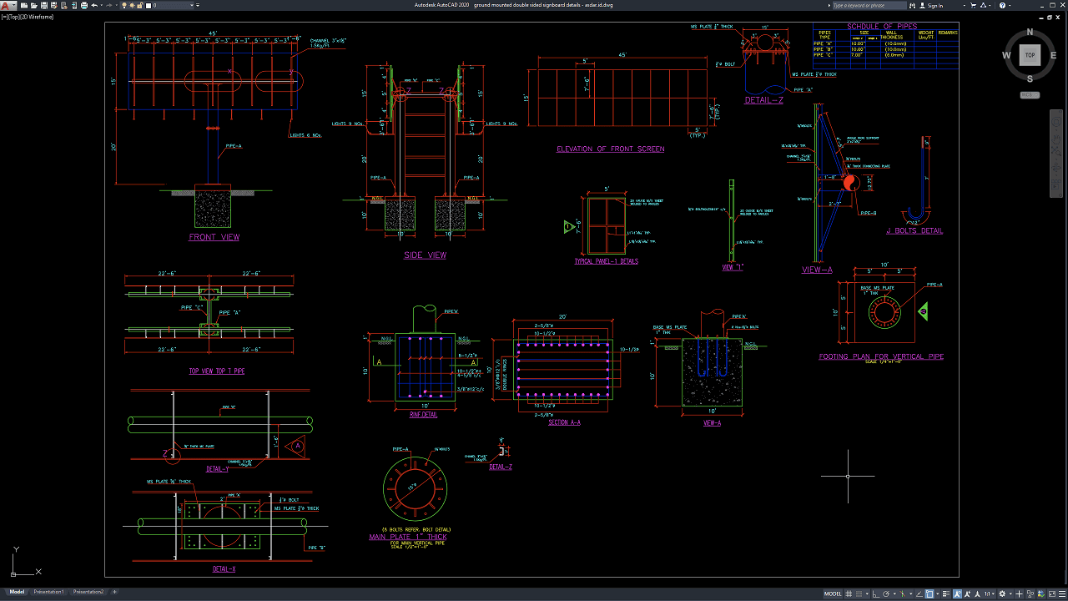Viewport: 1068px width, 601px height.
Task: Restore the drawing window via restore icon
Action: (1049, 17)
